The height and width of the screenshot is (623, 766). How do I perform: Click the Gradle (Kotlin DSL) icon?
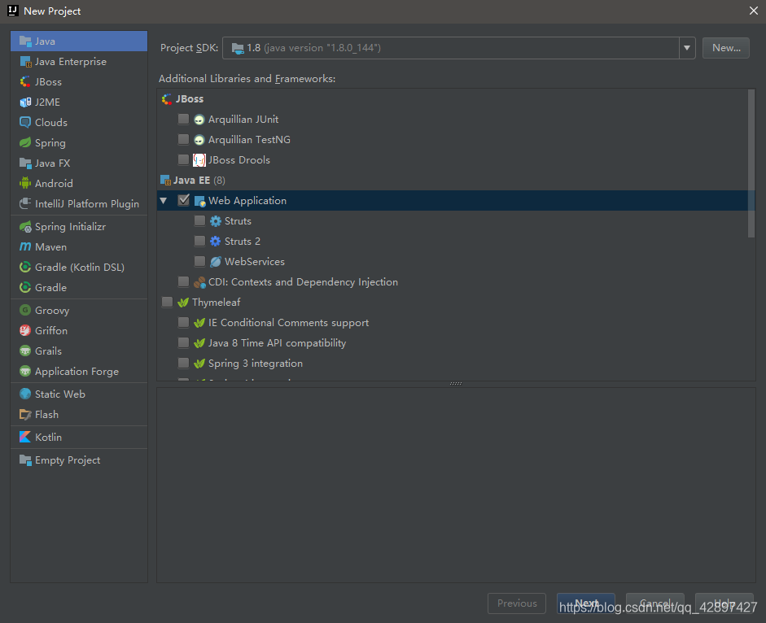[25, 267]
